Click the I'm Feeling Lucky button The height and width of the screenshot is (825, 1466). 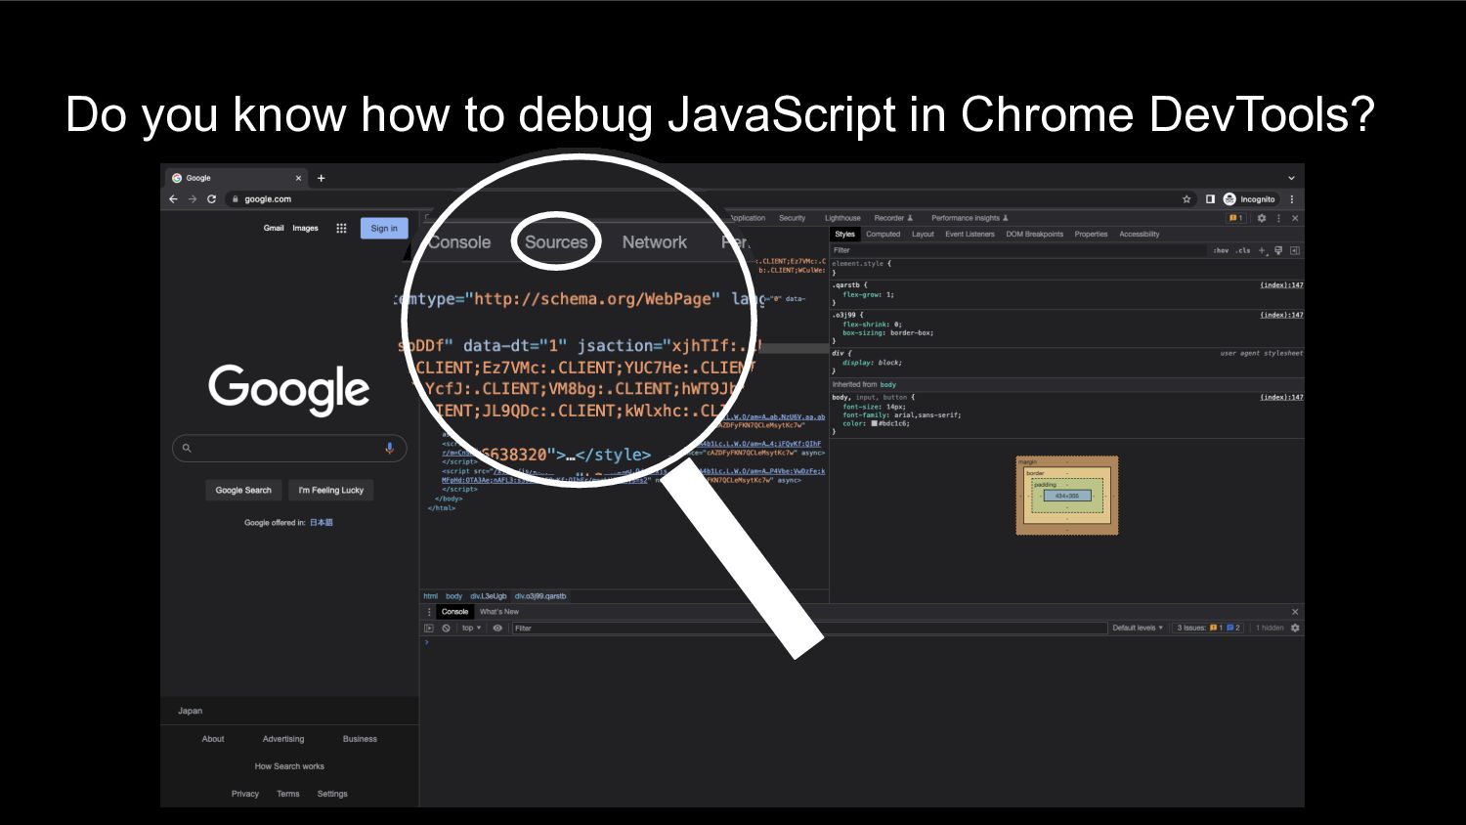[330, 490]
